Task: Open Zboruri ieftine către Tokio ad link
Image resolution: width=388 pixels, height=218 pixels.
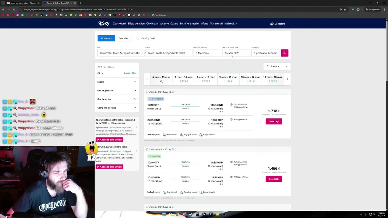Action: 115,121
